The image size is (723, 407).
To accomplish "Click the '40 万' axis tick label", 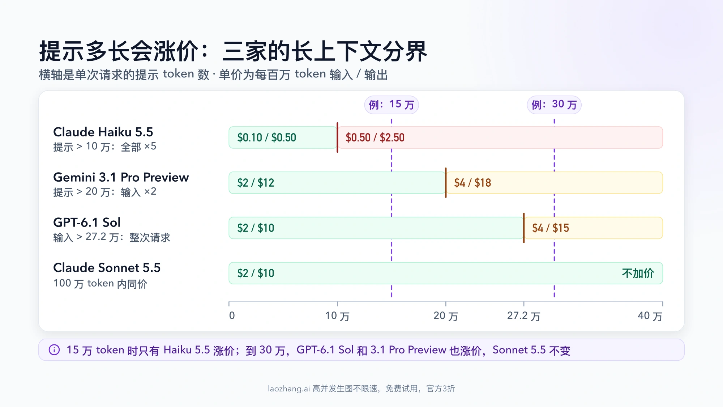I will 650,316.
